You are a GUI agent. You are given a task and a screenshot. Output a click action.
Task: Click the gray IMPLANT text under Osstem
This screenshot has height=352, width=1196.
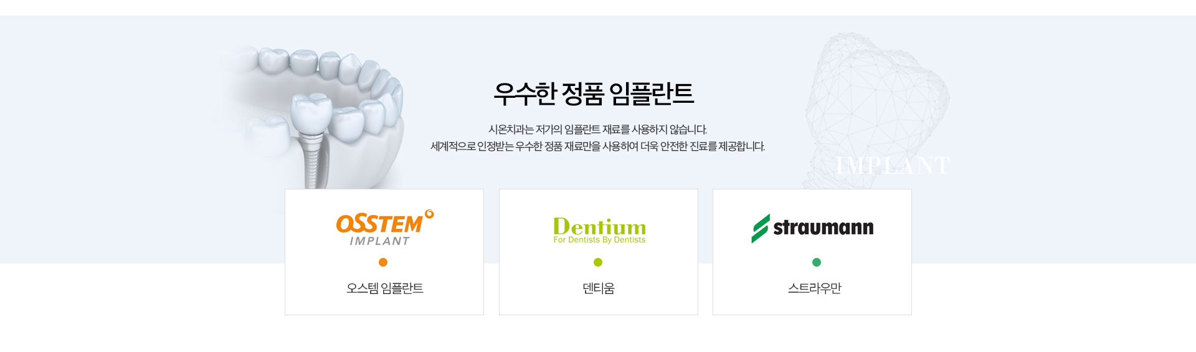click(379, 241)
